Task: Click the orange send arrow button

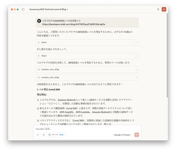Action: point(137,135)
